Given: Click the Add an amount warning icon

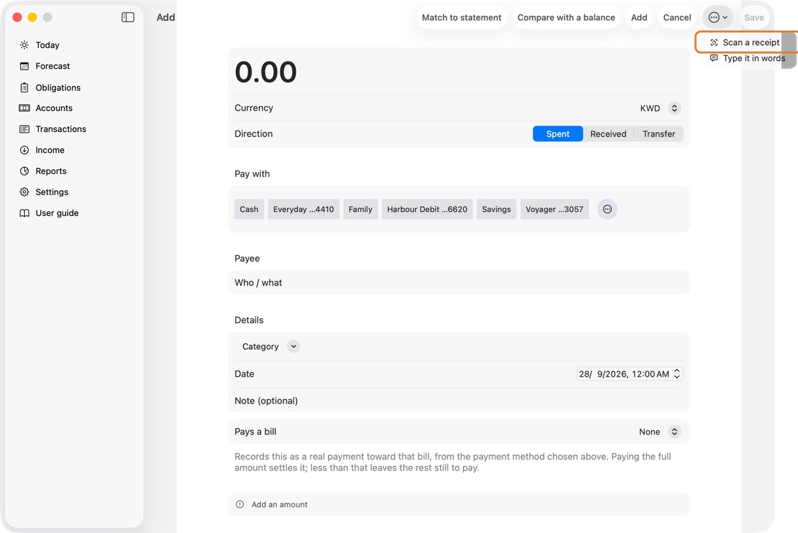Looking at the screenshot, I should 240,505.
